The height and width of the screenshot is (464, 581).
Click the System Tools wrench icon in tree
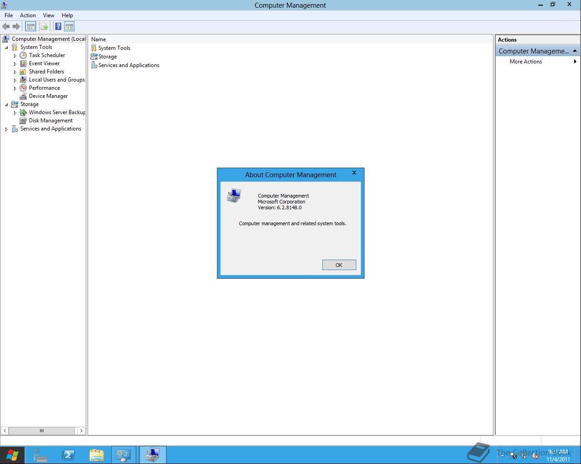(x=15, y=47)
